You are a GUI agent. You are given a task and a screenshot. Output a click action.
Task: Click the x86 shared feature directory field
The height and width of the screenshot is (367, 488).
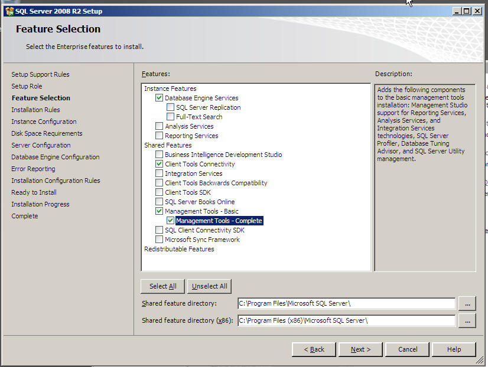[346, 321]
